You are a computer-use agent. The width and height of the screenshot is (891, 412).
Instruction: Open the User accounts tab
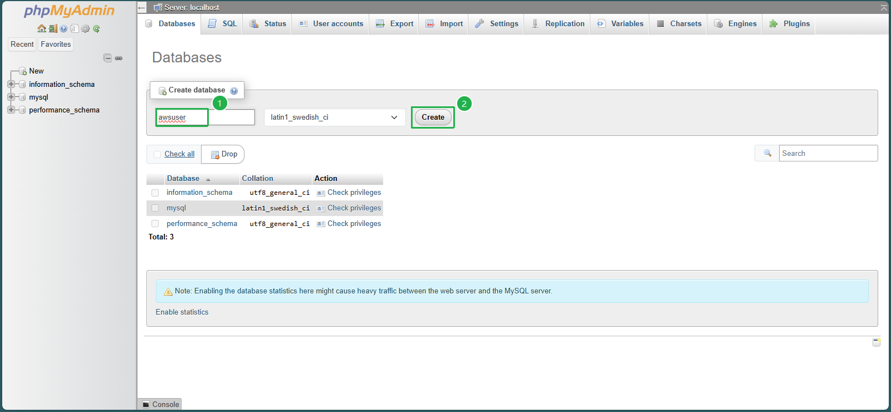(x=331, y=24)
